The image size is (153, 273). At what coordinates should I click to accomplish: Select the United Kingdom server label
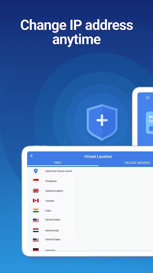[x=54, y=191]
